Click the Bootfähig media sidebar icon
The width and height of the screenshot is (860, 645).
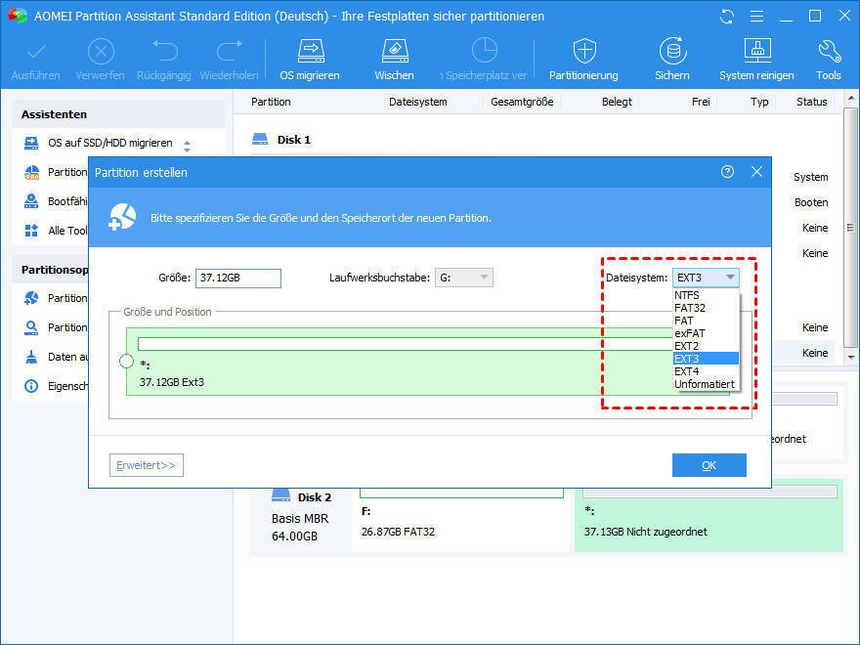pos(31,201)
